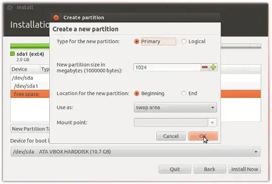Increase partition size with plus button

point(213,67)
